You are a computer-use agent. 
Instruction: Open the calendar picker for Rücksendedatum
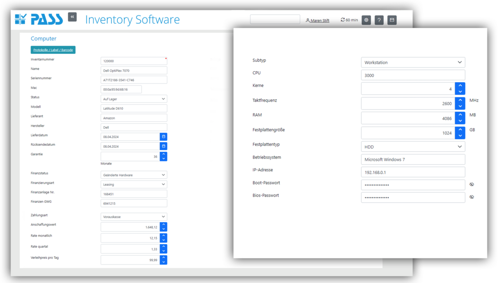point(164,146)
